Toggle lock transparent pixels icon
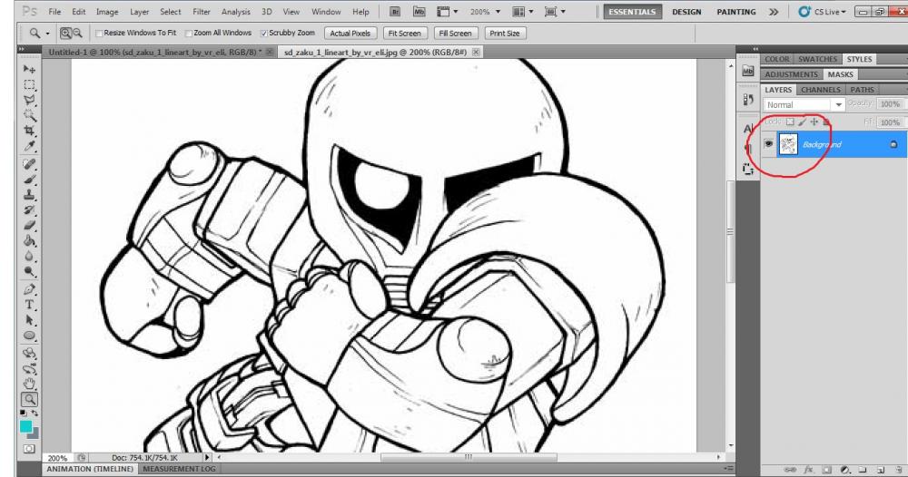The image size is (908, 477). tap(790, 122)
